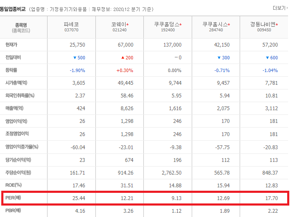291x217 pixels.
Task: Select sales value 8,626
Action: 127,108
